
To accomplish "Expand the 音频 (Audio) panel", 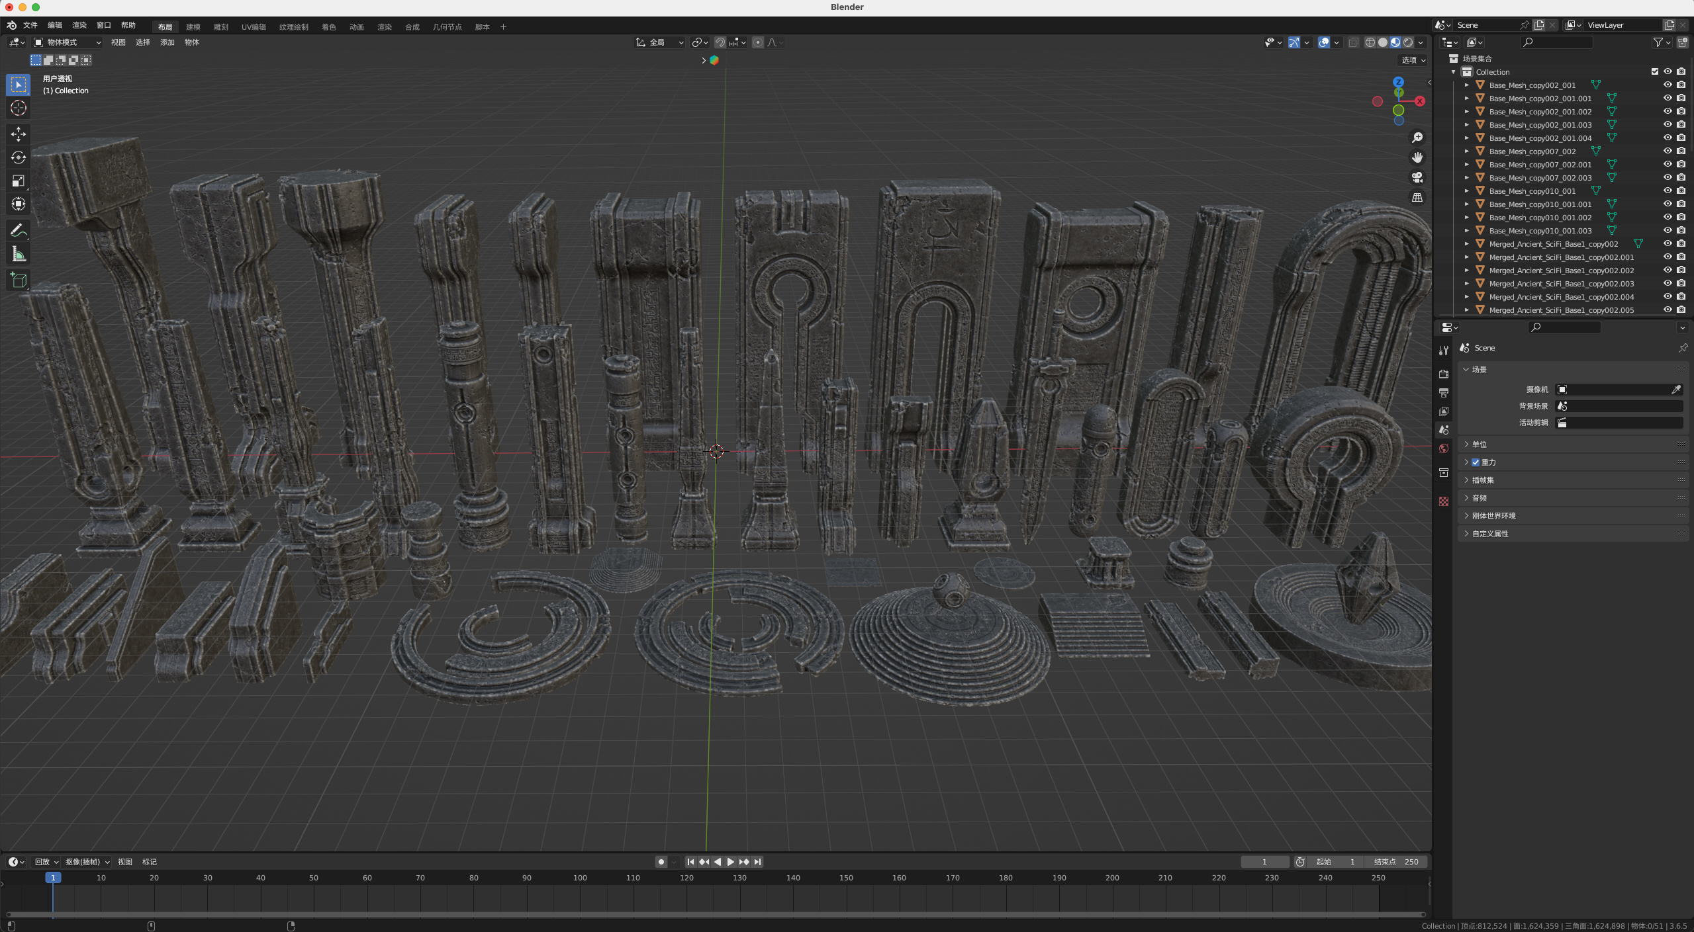I will click(x=1572, y=498).
